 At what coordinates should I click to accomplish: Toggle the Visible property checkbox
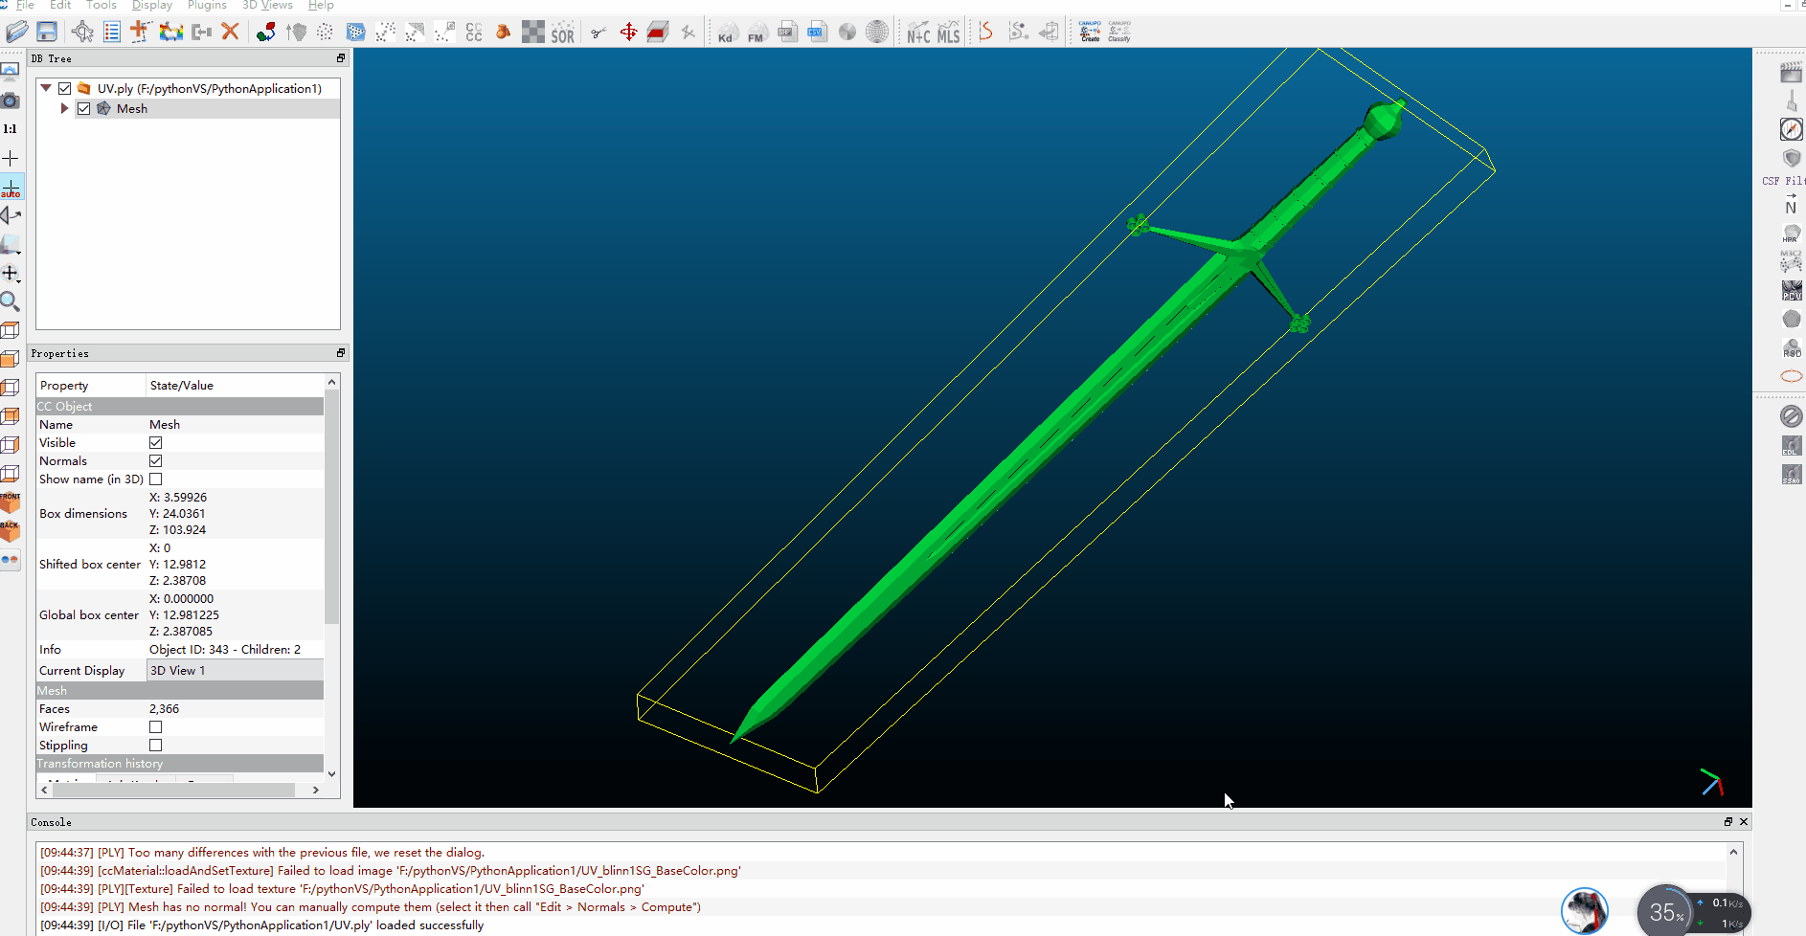pyautogui.click(x=156, y=442)
